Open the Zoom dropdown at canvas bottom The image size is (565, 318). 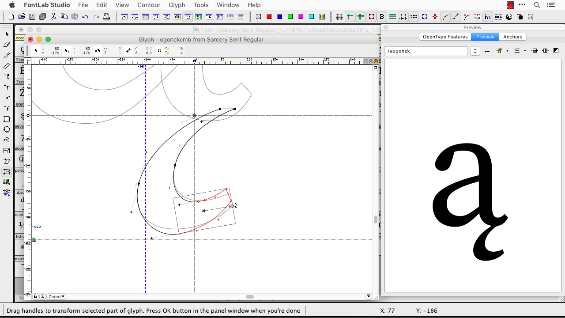click(x=56, y=297)
